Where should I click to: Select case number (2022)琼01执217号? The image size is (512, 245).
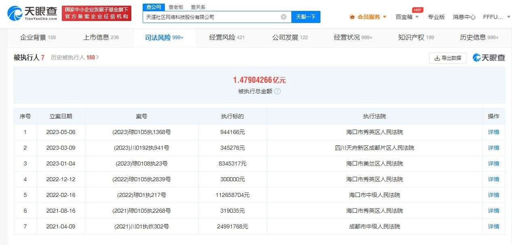coord(142,195)
